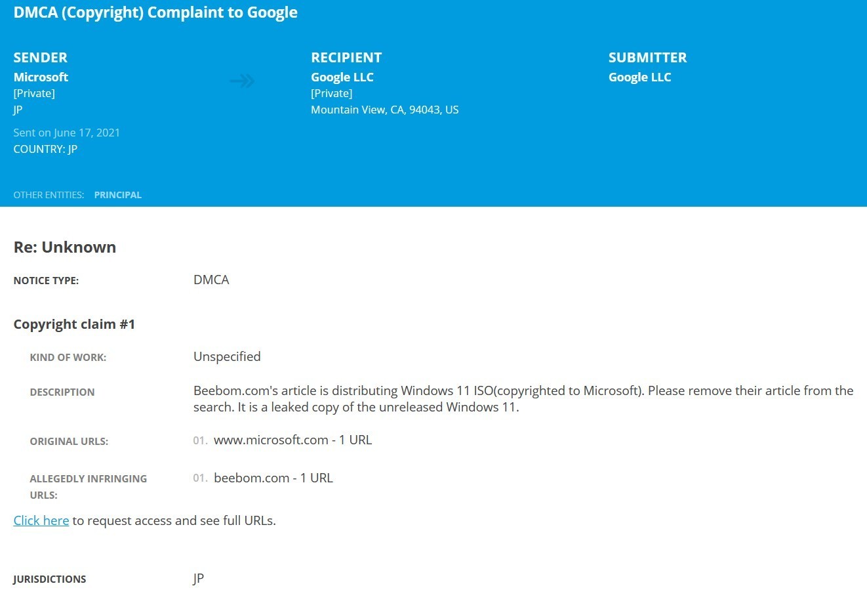
Task: Click the 'COUNTRY: JP' sender text
Action: pyautogui.click(x=45, y=149)
